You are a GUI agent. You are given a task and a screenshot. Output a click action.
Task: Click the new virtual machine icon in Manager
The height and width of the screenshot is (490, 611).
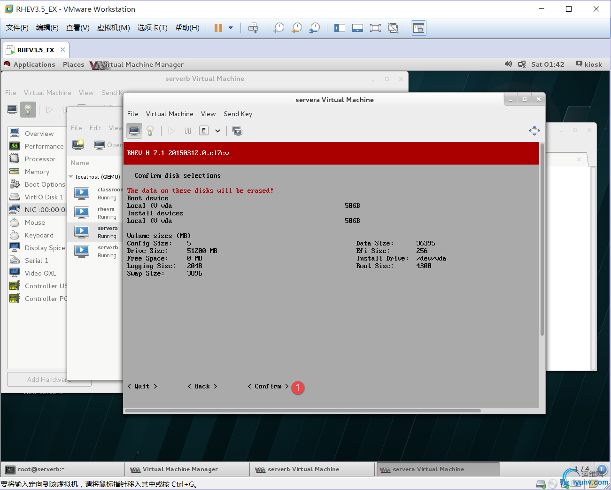pyautogui.click(x=78, y=144)
